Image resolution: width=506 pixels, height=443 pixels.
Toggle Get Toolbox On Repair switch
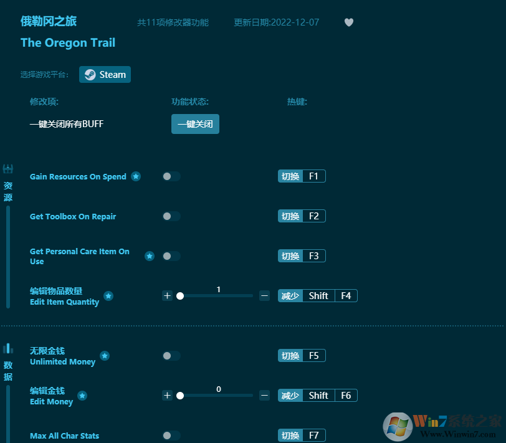tap(171, 216)
